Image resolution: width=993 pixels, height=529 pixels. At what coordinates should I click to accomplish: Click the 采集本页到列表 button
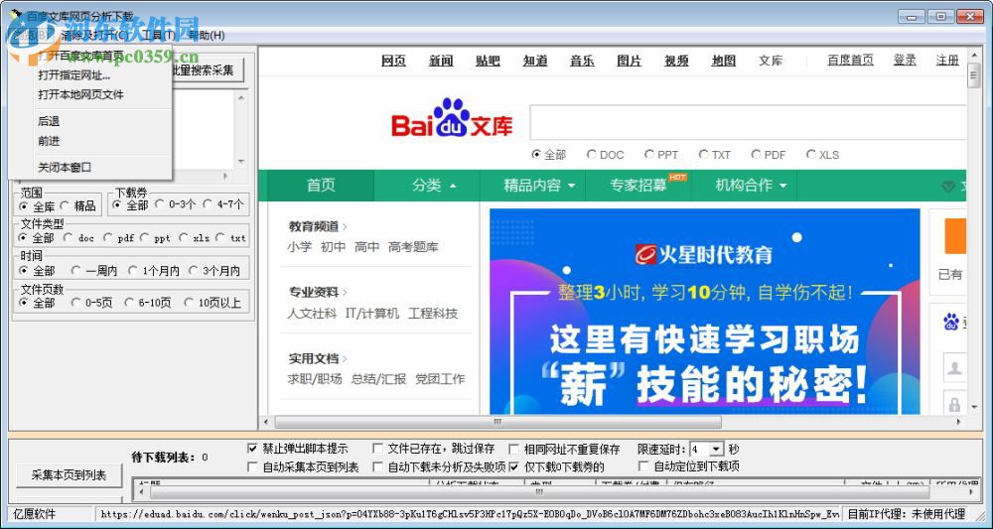point(70,475)
